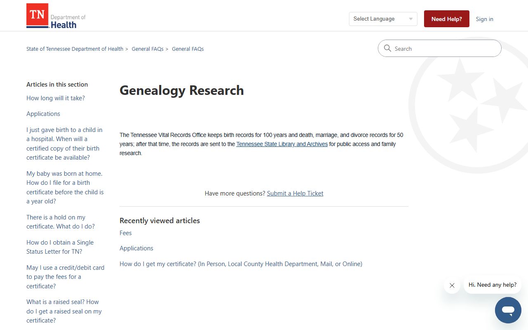The height and width of the screenshot is (330, 528).
Task: Click the 'Articles in this section' heading
Action: tap(57, 85)
